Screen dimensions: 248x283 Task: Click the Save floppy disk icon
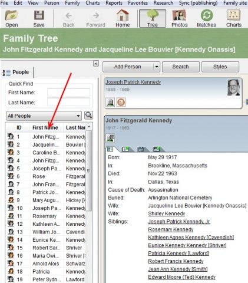point(39,15)
